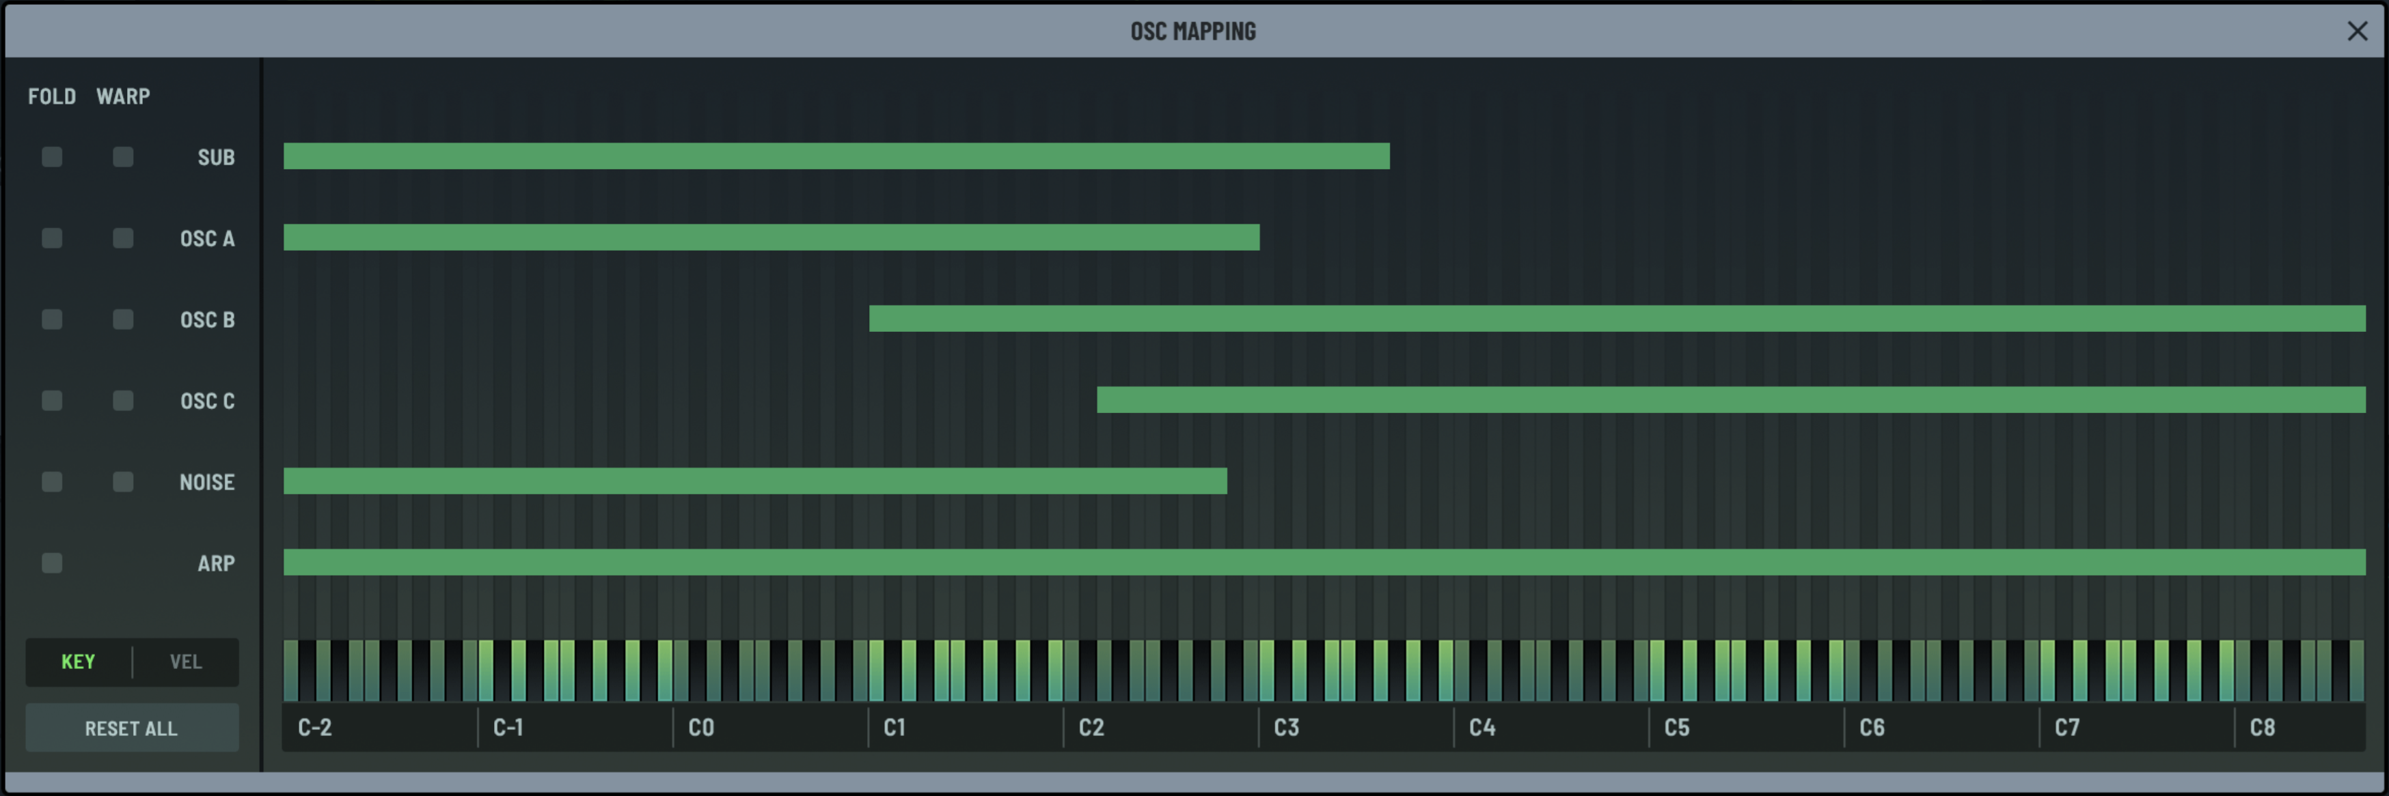This screenshot has height=796, width=2389.
Task: Click the NOISE row label
Action: pyautogui.click(x=207, y=482)
